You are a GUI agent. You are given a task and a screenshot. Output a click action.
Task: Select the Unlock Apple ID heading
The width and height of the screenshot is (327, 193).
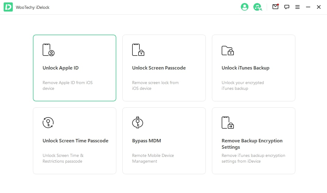pos(61,68)
